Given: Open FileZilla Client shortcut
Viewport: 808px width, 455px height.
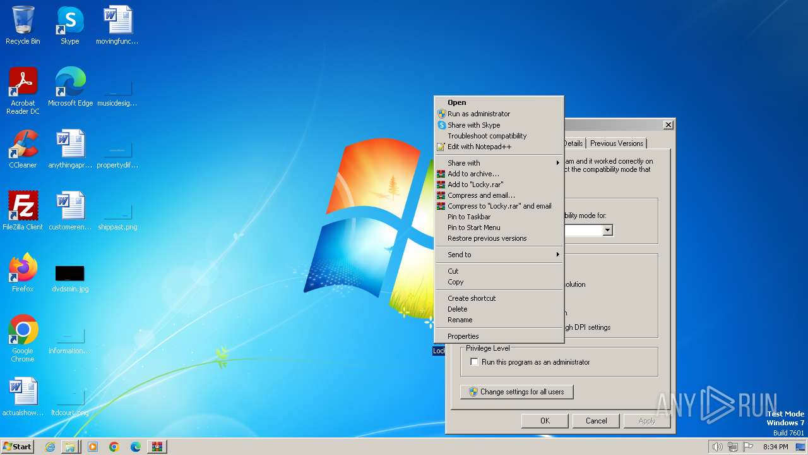Looking at the screenshot, I should [x=23, y=211].
